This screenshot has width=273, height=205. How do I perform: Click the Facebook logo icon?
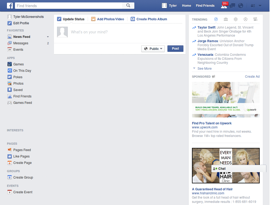[x=10, y=6]
